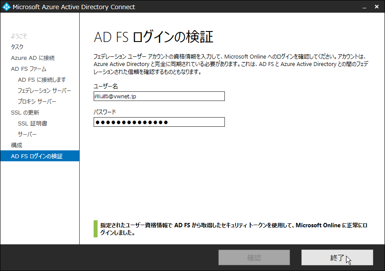
Task: Click the green success message text
Action: coord(234,229)
